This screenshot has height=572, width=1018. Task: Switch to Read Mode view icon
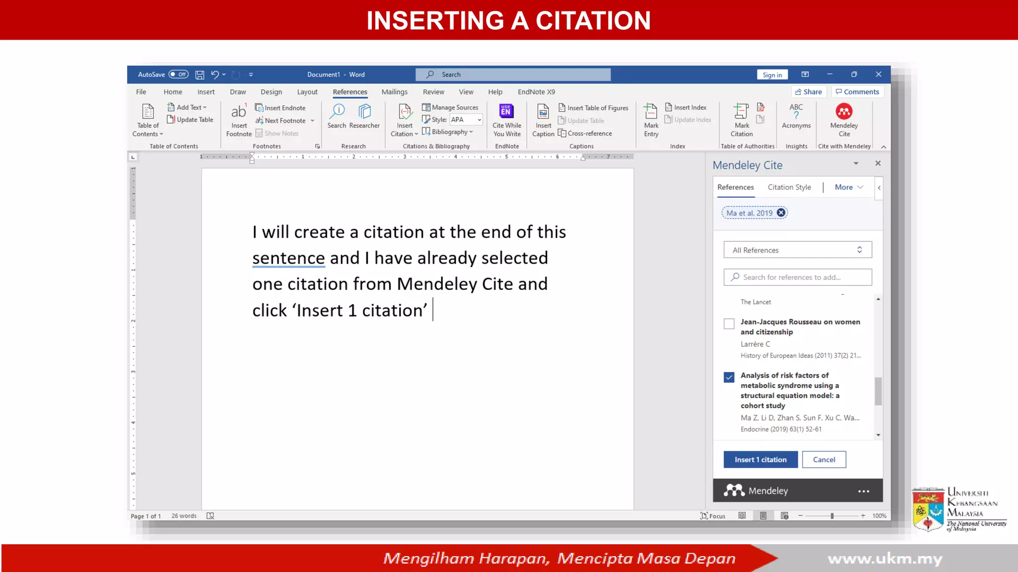742,516
